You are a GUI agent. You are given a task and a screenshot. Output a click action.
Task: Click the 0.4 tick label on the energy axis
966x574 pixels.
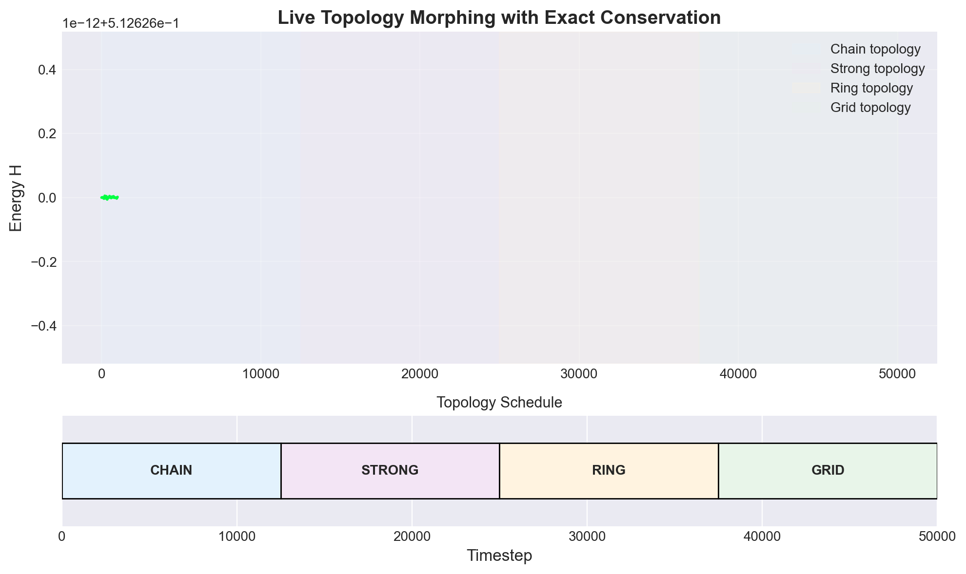click(47, 70)
